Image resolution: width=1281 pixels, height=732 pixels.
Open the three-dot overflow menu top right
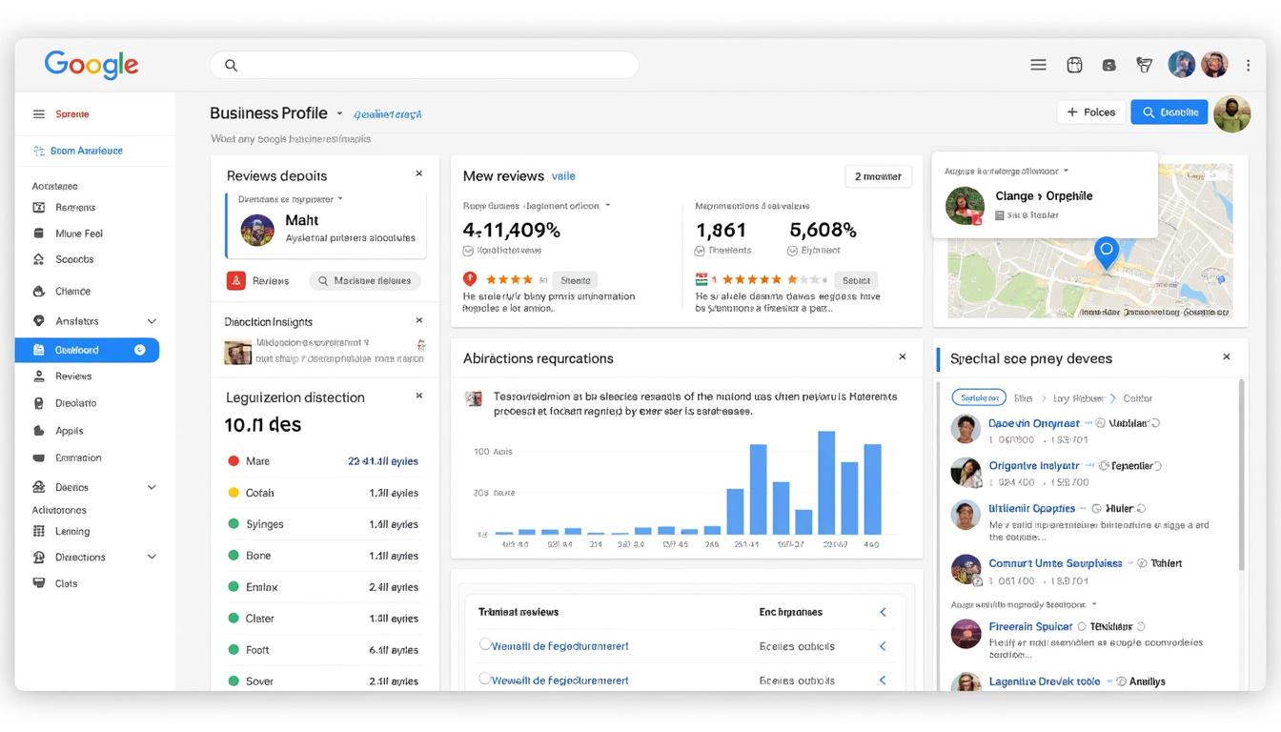(x=1248, y=64)
